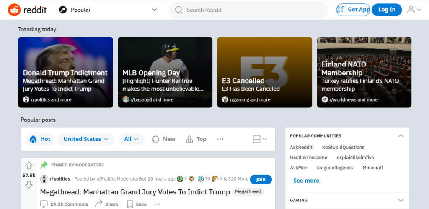The width and height of the screenshot is (429, 209).
Task: Click the 'reddit' wordmark text
Action: tap(35, 10)
